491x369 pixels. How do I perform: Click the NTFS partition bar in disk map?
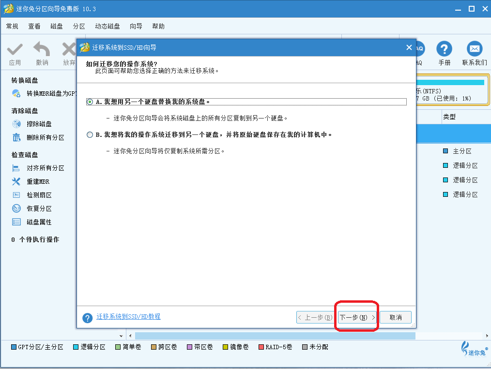452,89
